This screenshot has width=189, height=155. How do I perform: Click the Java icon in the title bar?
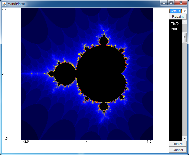pyautogui.click(x=4, y=4)
